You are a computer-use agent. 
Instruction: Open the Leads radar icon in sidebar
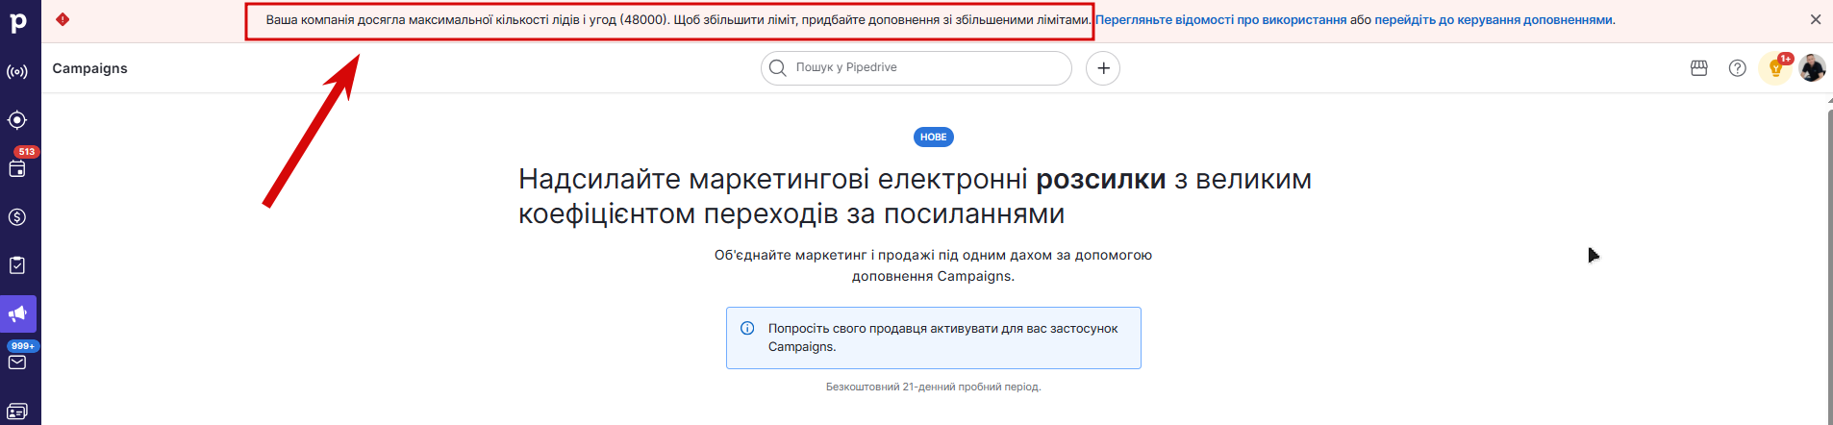17,72
